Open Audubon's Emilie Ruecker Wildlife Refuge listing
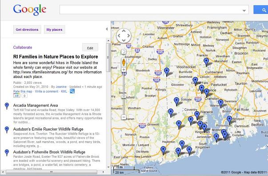This screenshot has height=176, width=268. (48, 129)
